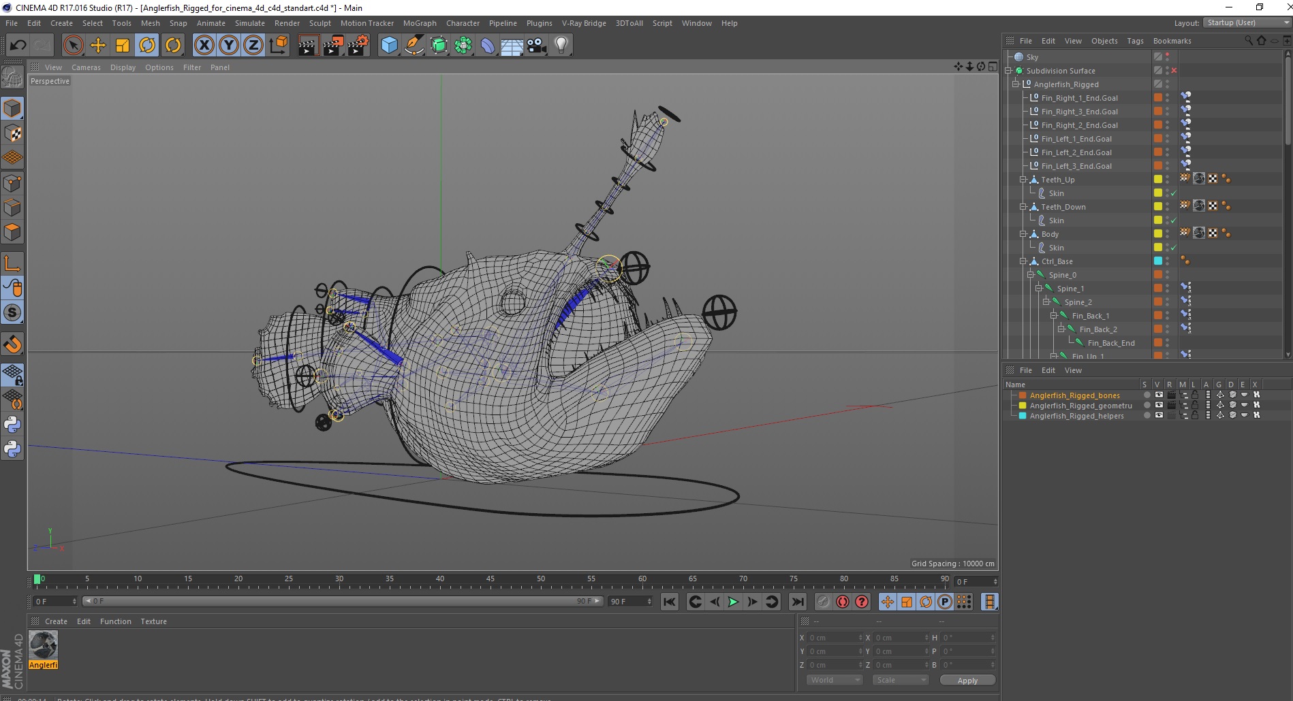Viewport: 1293px width, 701px height.
Task: Toggle Snap enable icon (S)
Action: (x=12, y=313)
